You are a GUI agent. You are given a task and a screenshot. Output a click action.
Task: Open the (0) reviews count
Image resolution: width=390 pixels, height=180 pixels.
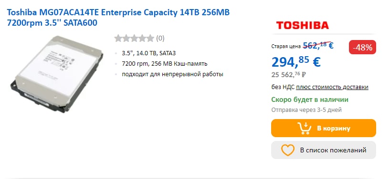click(160, 38)
